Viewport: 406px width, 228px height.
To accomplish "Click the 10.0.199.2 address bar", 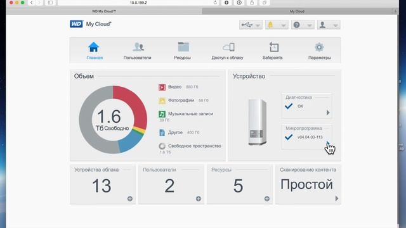I will [138, 3].
